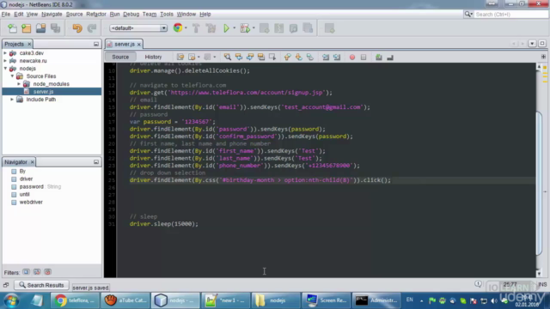550x309 pixels.
Task: Click the Debug Project icon
Action: pyautogui.click(x=245, y=28)
